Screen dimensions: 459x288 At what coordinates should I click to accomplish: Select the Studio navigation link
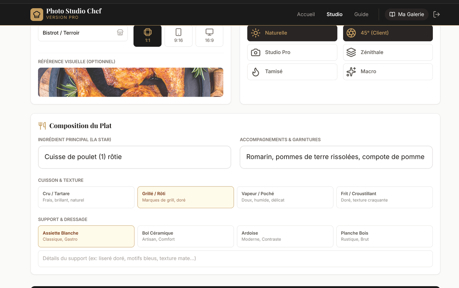(334, 14)
